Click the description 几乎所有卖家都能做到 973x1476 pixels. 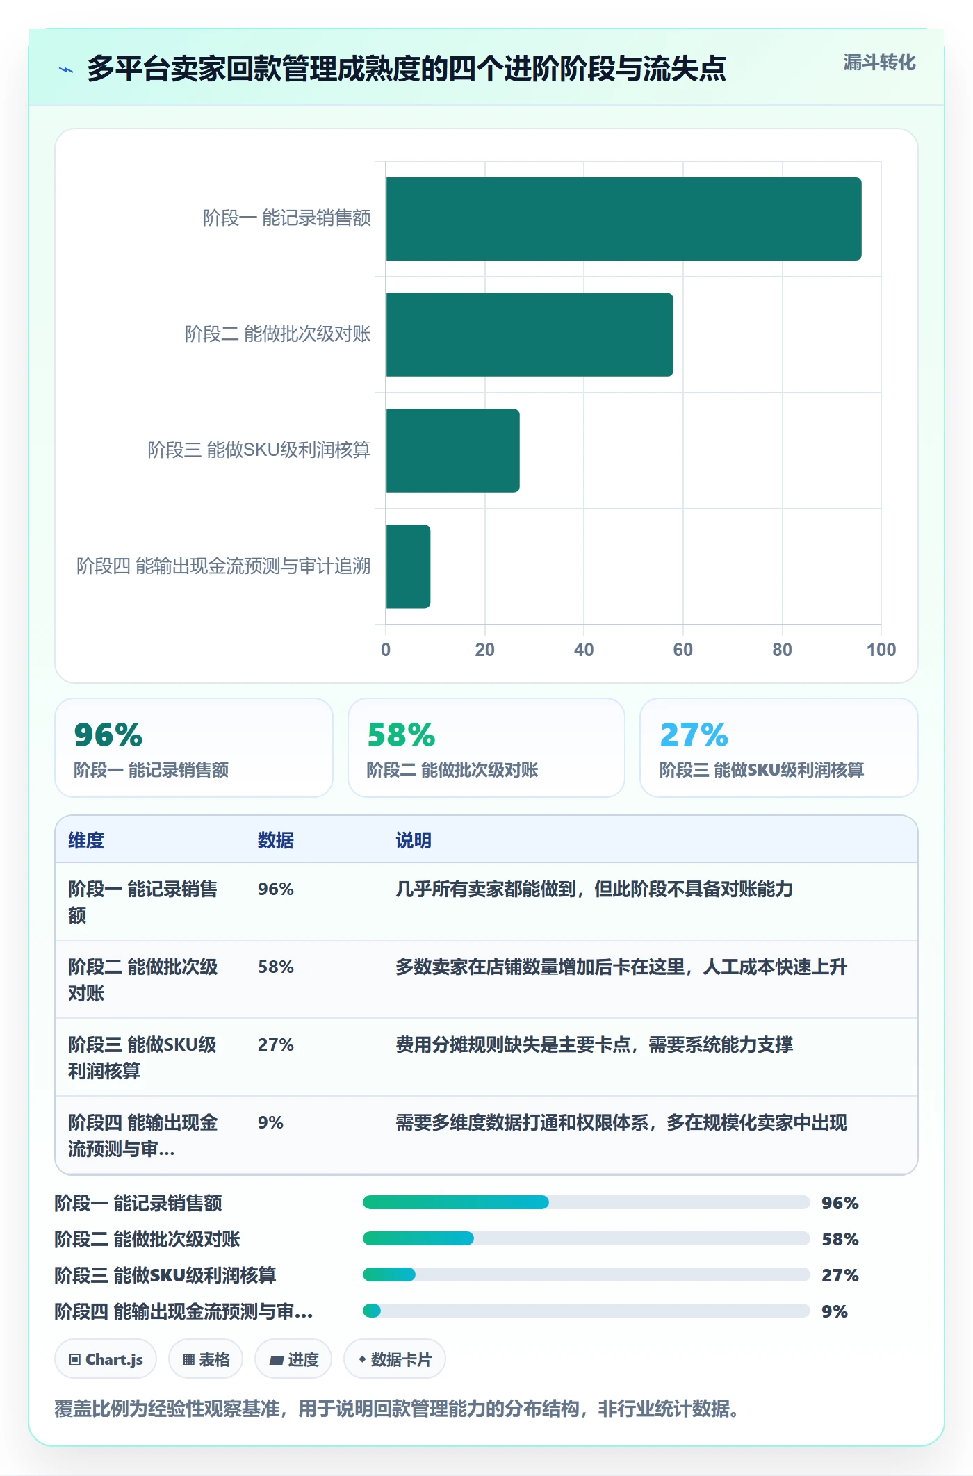pos(594,889)
